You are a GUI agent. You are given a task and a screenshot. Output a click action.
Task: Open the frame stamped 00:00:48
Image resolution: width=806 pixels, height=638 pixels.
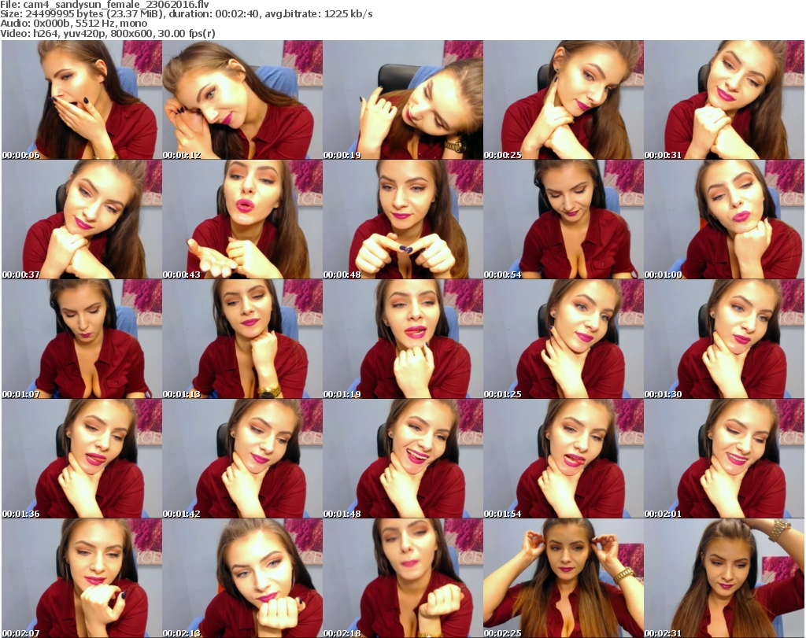pyautogui.click(x=403, y=219)
